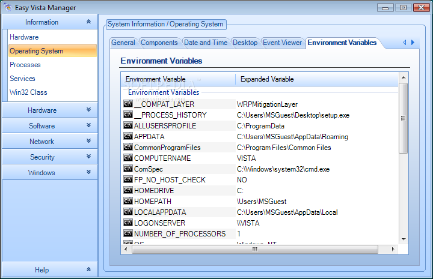Click the FP_NO_HOST_CHECK row's console icon
The image size is (433, 279).
click(x=128, y=179)
